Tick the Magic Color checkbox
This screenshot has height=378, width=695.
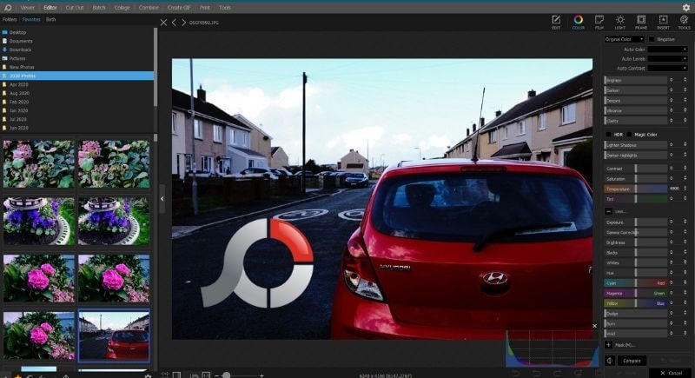[x=630, y=135]
